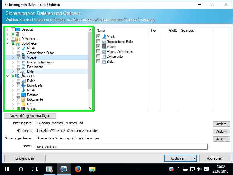This screenshot has width=233, height=175.
Task: Uncheck Videos checkbox under Bibliotheken
Action: tap(18, 57)
